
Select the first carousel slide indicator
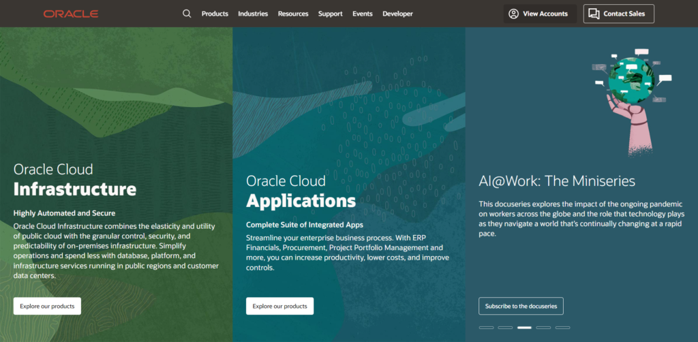[x=486, y=328]
